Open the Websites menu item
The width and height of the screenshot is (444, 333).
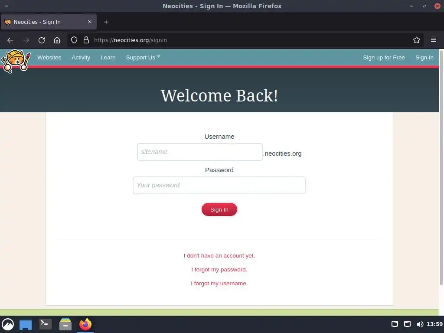[49, 58]
